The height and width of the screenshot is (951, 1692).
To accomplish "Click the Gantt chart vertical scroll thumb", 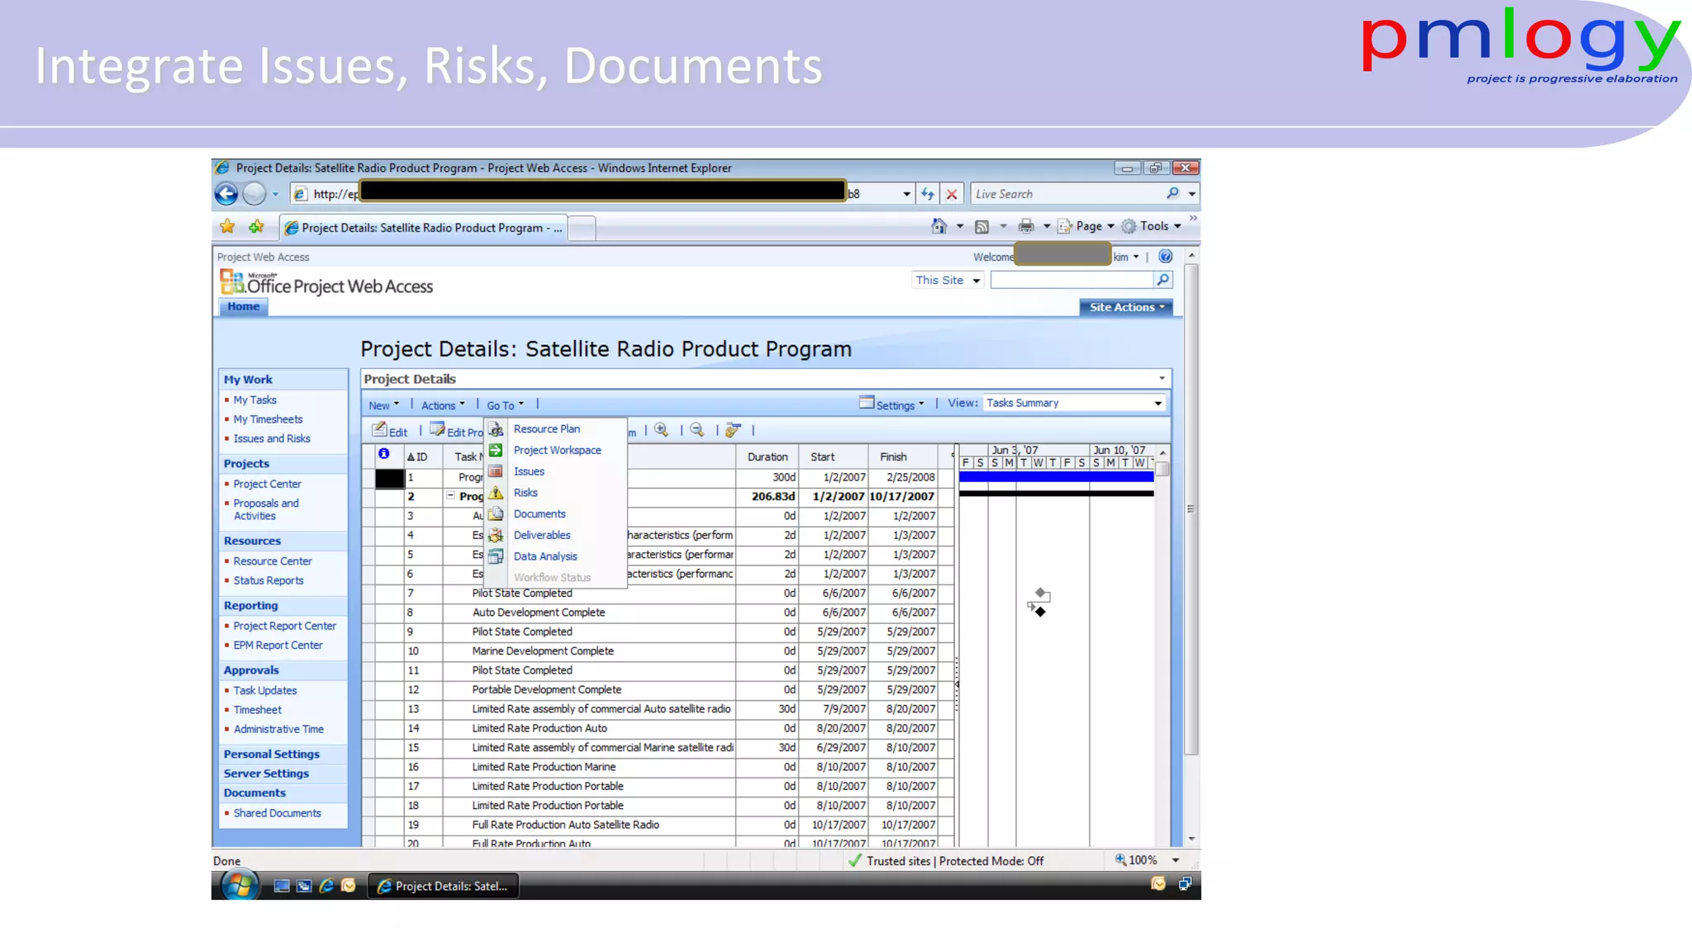I will tap(1162, 469).
